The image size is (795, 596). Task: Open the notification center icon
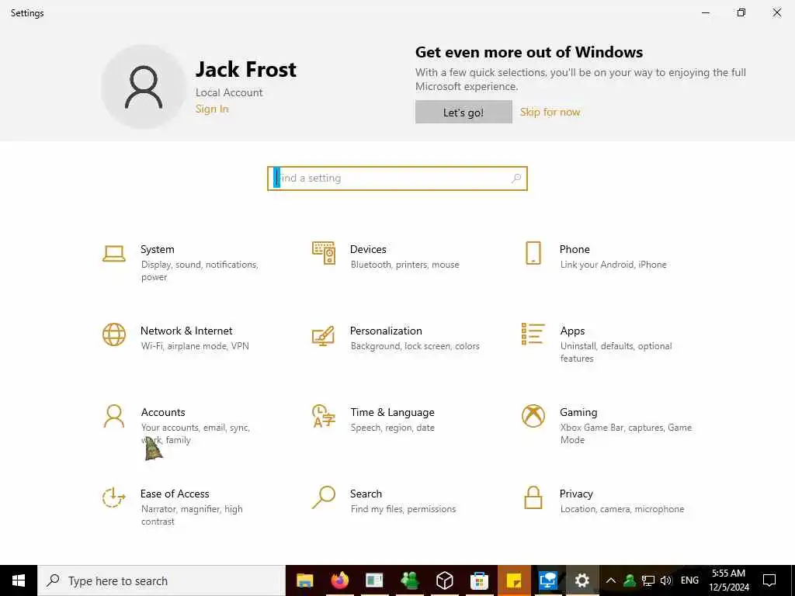tap(769, 580)
